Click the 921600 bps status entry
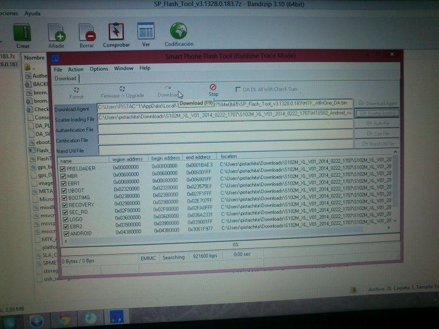The image size is (439, 329). click(205, 256)
